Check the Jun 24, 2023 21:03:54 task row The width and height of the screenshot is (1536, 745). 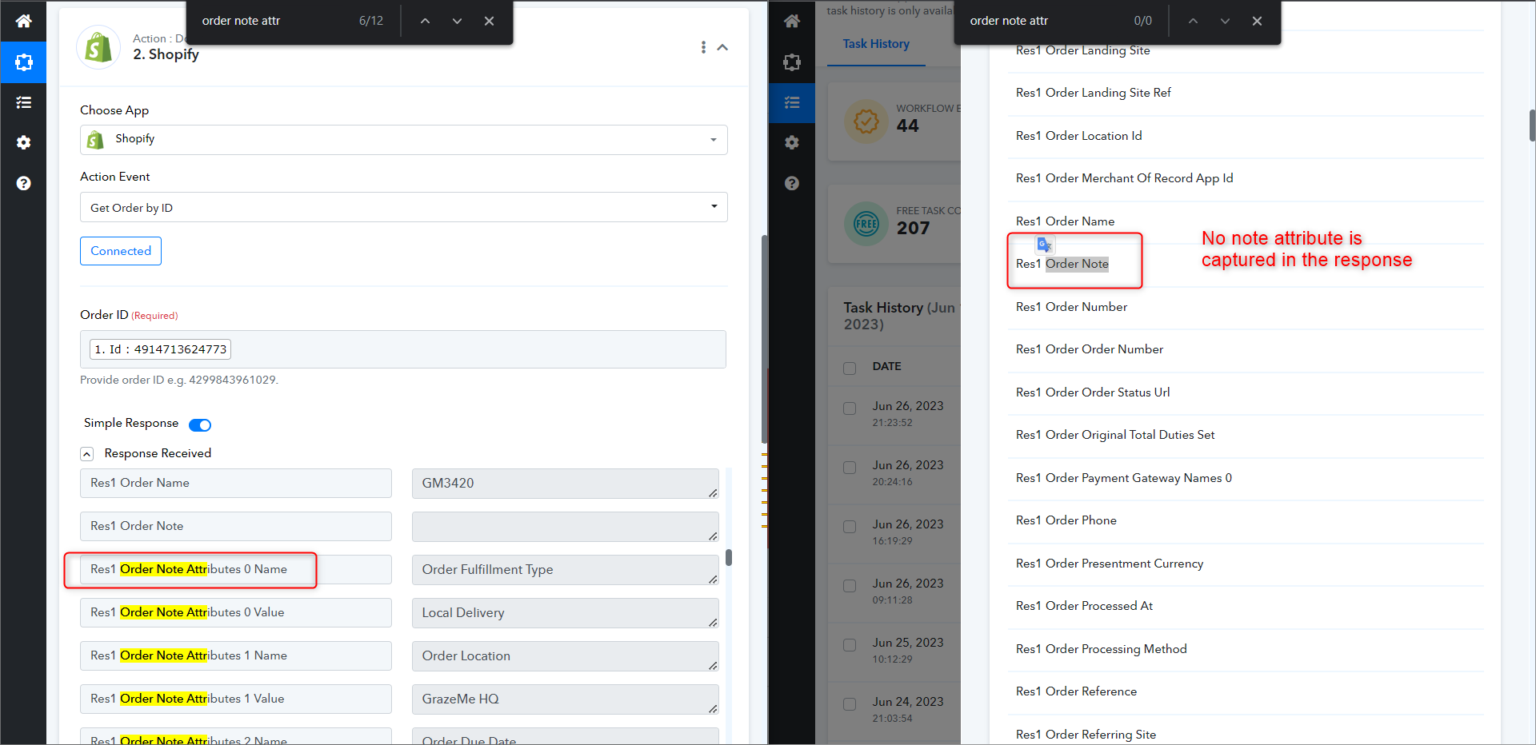click(850, 703)
